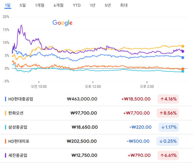Click the ↑6.61% change badge
The width and height of the screenshot is (195, 165).
[x=168, y=155]
